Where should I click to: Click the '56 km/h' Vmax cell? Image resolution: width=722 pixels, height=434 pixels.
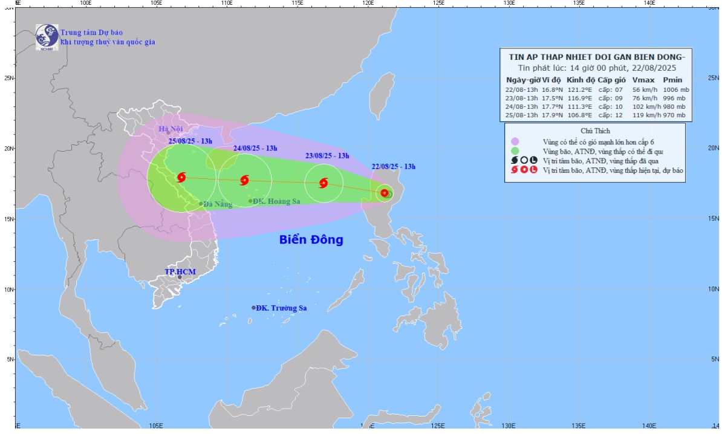[645, 89]
